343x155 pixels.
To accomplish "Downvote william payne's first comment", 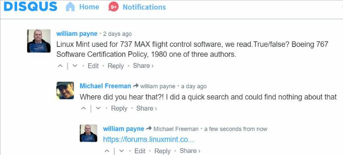I will (75, 66).
